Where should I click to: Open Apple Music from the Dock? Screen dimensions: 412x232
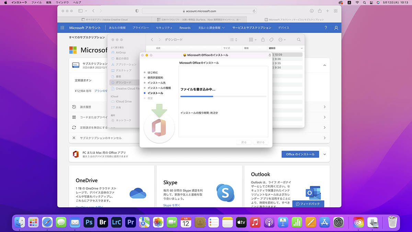255,222
